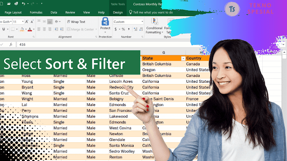
Task: Select Middle Align icon
Action: point(44,21)
